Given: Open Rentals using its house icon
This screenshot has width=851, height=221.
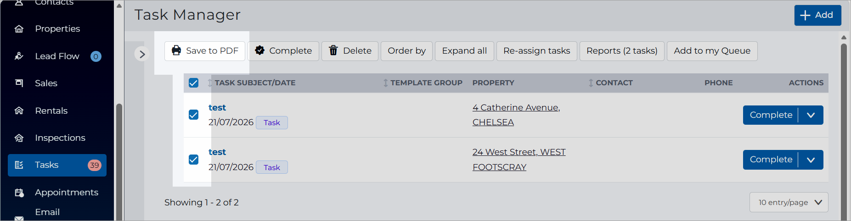Looking at the screenshot, I should pyautogui.click(x=19, y=110).
